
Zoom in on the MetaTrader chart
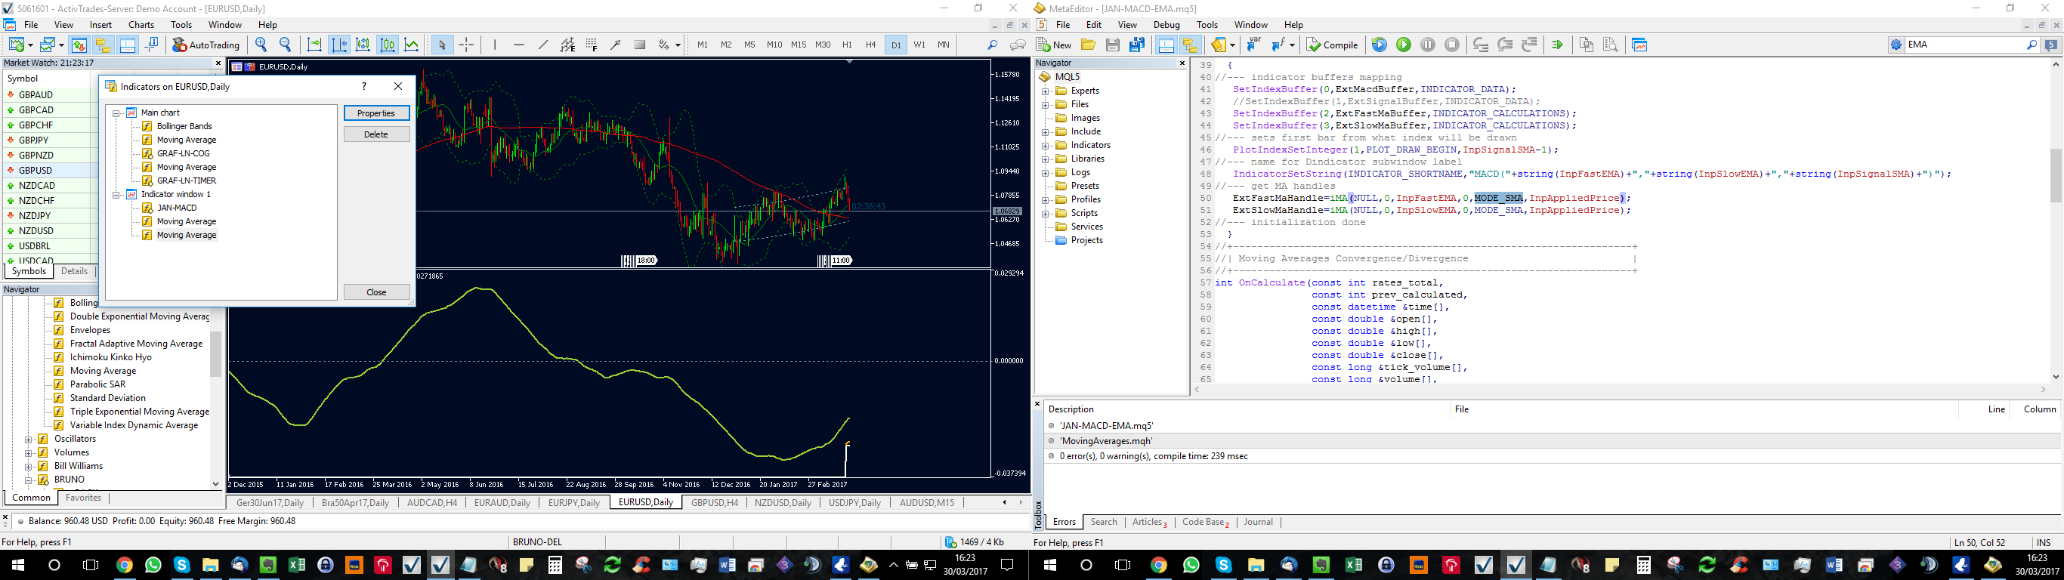(x=261, y=45)
